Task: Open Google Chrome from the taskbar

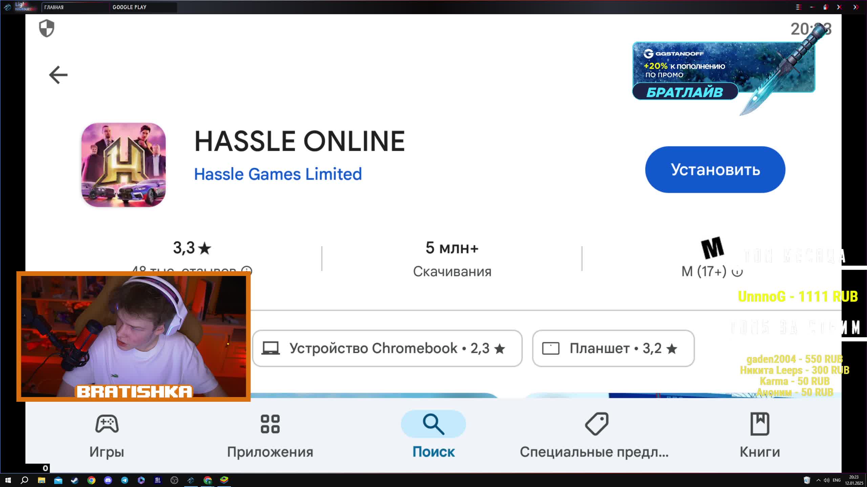Action: click(91, 480)
